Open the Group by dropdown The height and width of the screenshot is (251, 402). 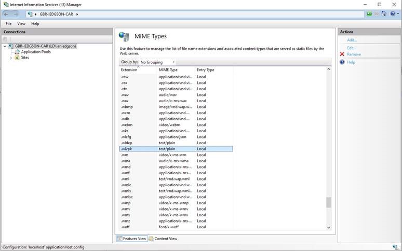158,62
